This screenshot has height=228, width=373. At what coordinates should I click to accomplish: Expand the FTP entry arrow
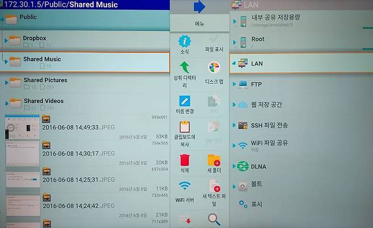(234, 84)
